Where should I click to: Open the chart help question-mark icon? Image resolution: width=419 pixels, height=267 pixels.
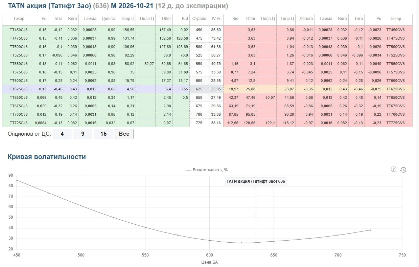pyautogui.click(x=393, y=169)
